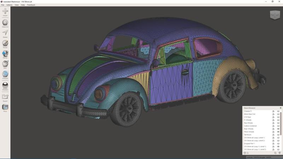Screen dimensions: 283x159
Task: Hide the Rear Wheels object
Action: coord(278,129)
